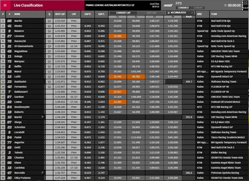Switch to the CURRENT LAP tab
The height and width of the screenshot is (181, 249).
click(x=123, y=13)
